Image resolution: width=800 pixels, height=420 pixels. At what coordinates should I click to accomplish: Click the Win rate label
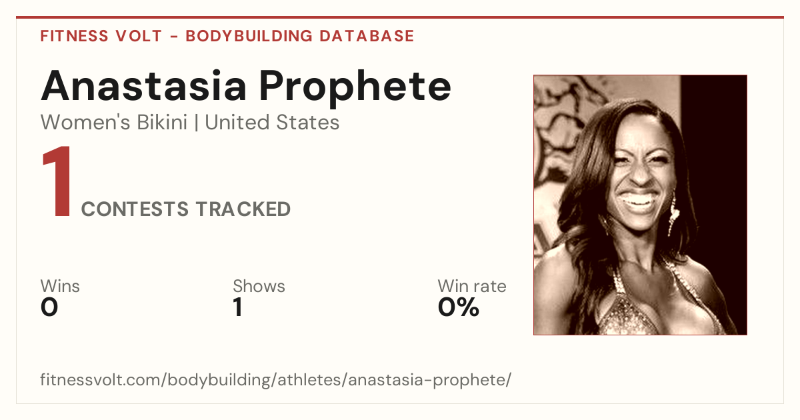(x=472, y=287)
